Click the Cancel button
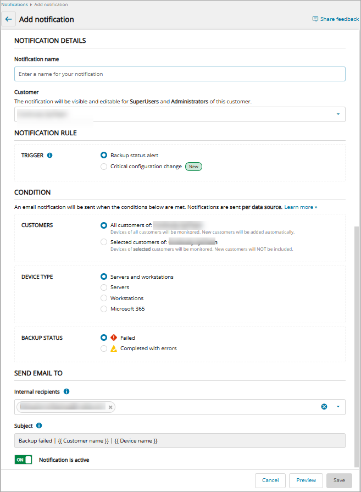 pos(270,480)
